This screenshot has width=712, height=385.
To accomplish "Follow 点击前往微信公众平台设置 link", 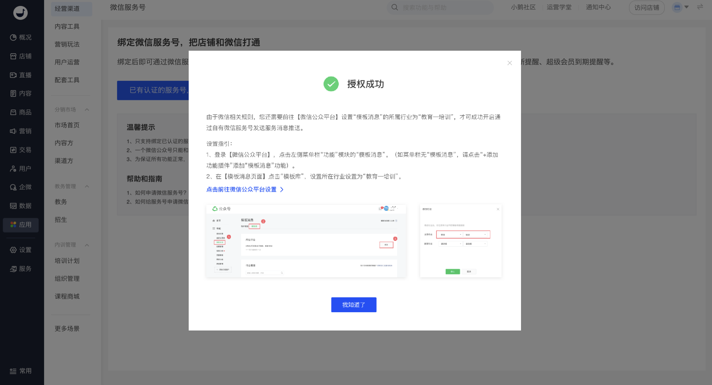I will pyautogui.click(x=245, y=189).
